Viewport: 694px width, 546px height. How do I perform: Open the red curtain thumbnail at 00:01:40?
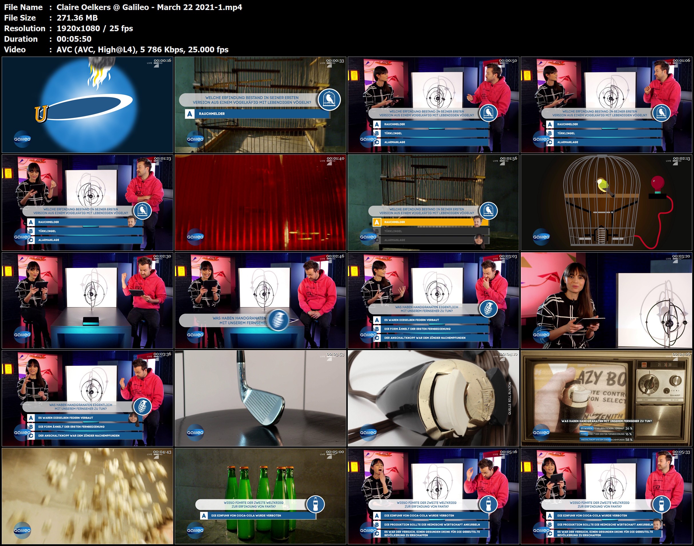point(261,202)
